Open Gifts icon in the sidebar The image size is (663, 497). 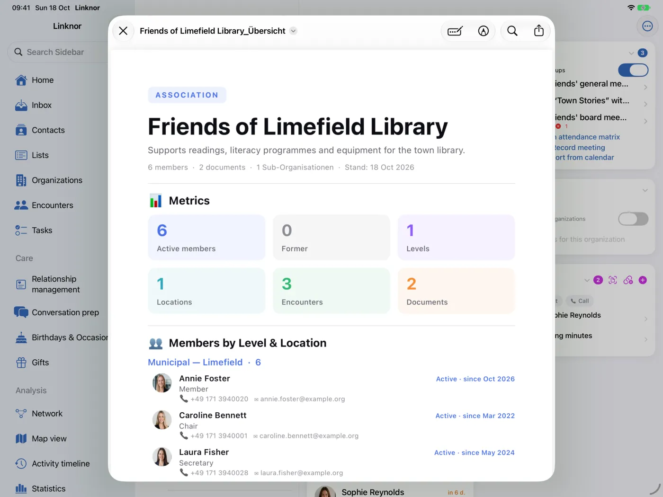tap(21, 363)
